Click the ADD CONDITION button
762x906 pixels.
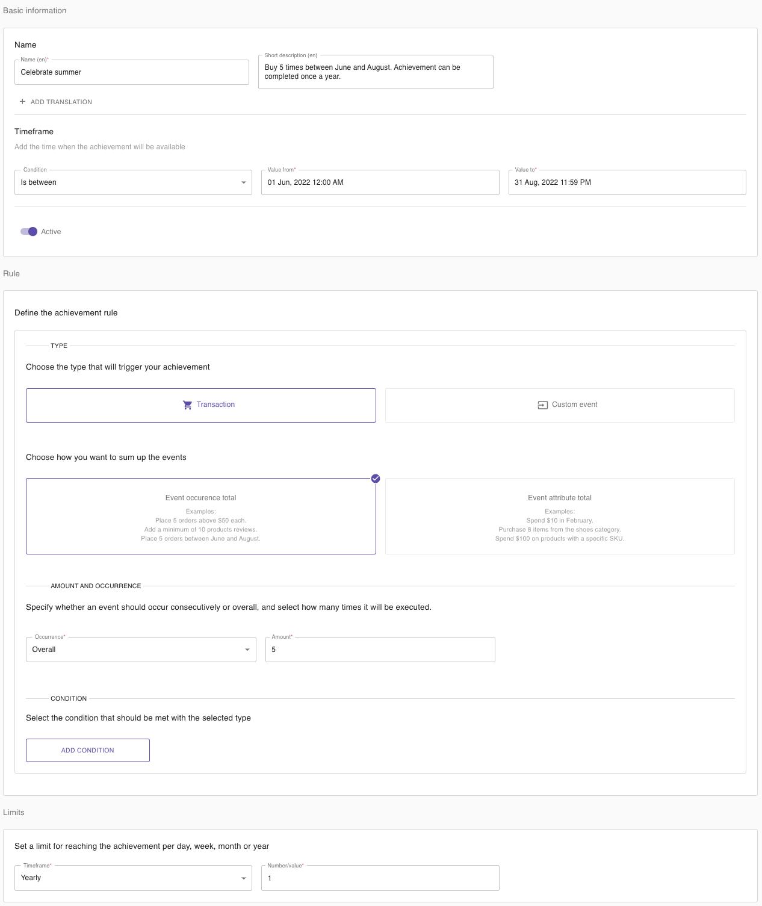(88, 750)
